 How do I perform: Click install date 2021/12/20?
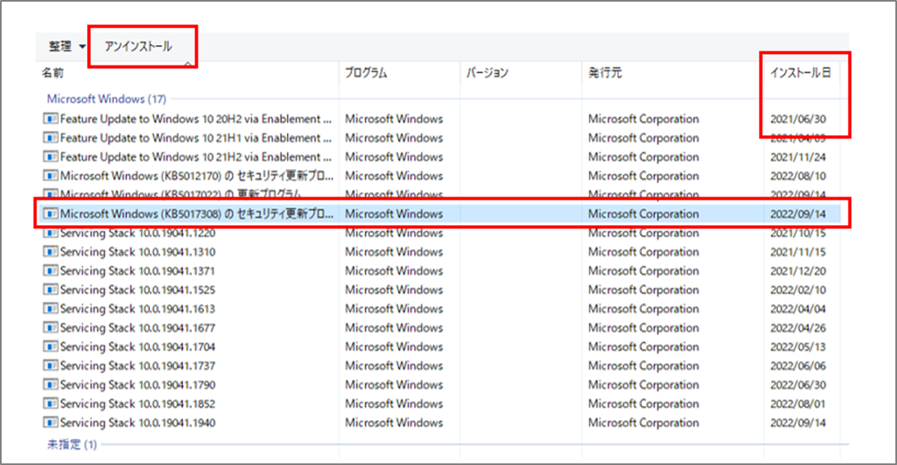click(798, 271)
